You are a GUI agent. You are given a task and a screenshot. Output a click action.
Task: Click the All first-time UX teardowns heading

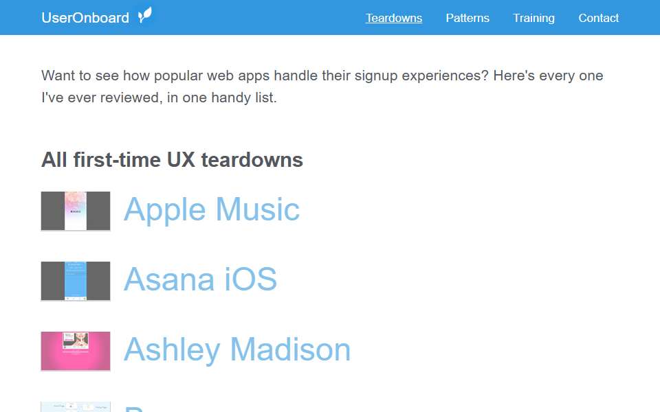tap(172, 160)
